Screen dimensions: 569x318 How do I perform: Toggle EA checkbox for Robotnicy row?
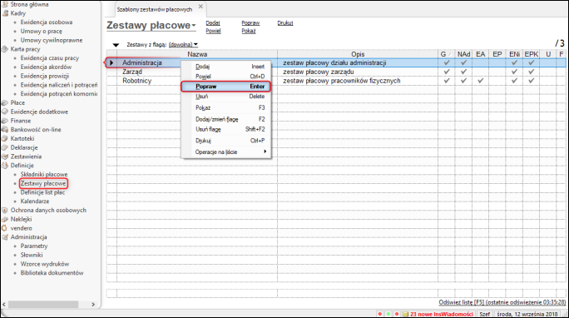[481, 81]
